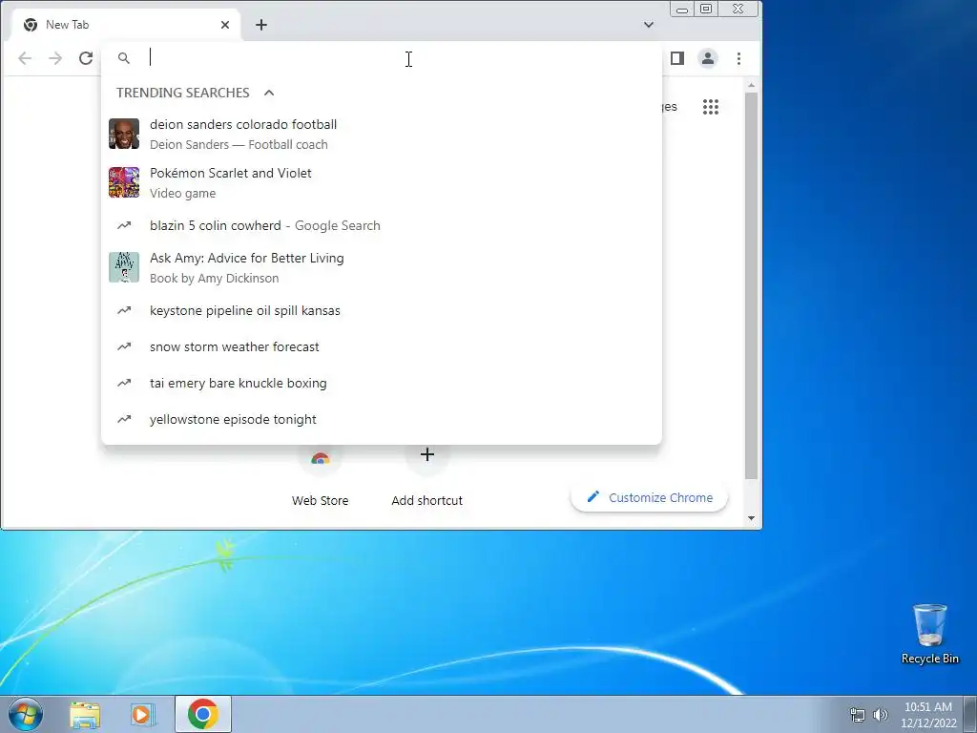
Task: Click trending icon beside yellowstone episode
Action: 124,419
